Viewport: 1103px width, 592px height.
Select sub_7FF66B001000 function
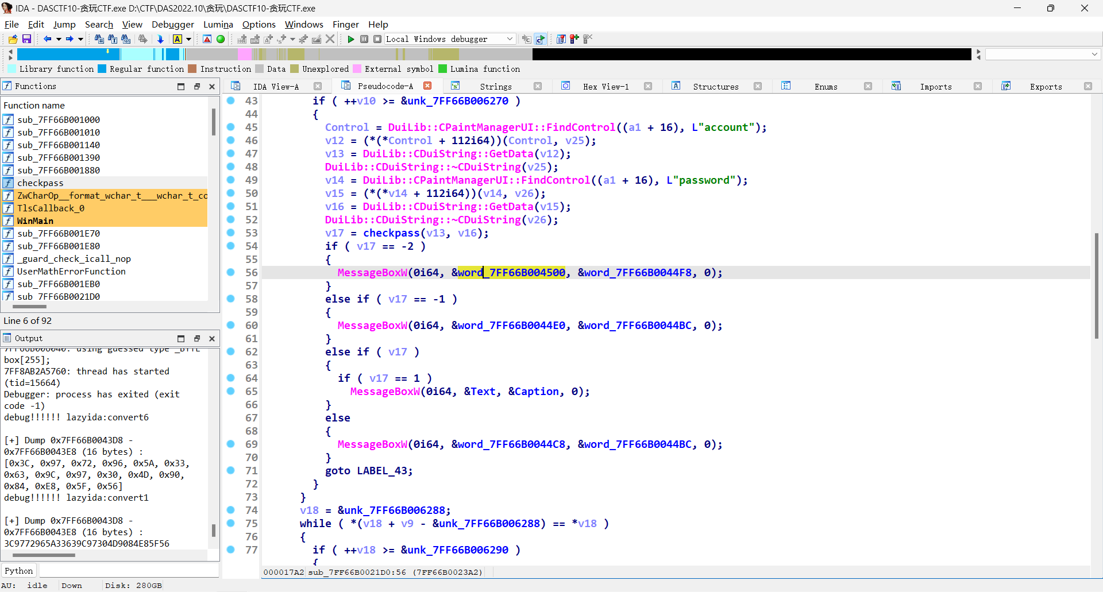[105, 119]
